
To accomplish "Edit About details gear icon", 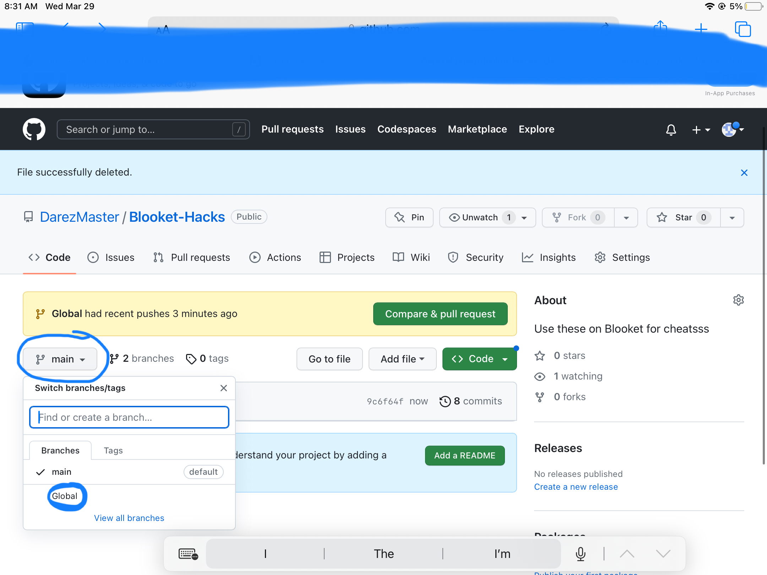I will point(739,300).
